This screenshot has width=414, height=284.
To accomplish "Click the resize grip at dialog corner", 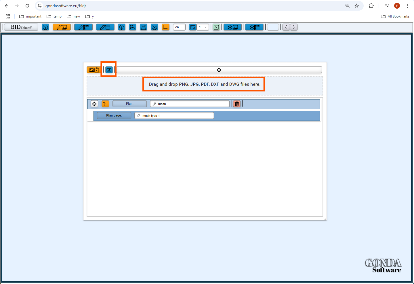I will 325,218.
